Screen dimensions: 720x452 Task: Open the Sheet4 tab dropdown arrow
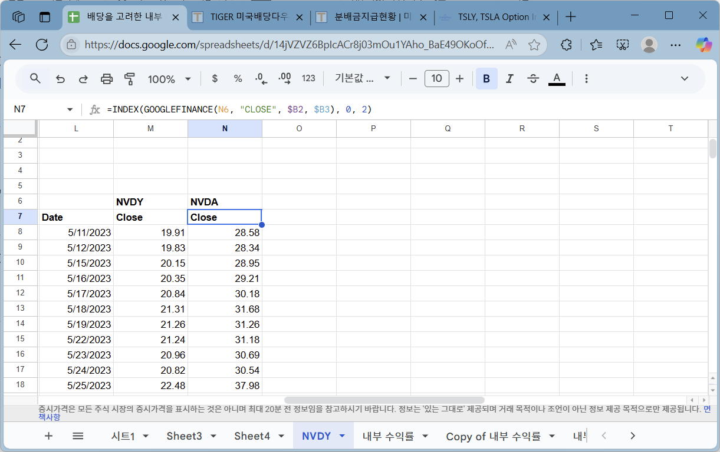281,436
